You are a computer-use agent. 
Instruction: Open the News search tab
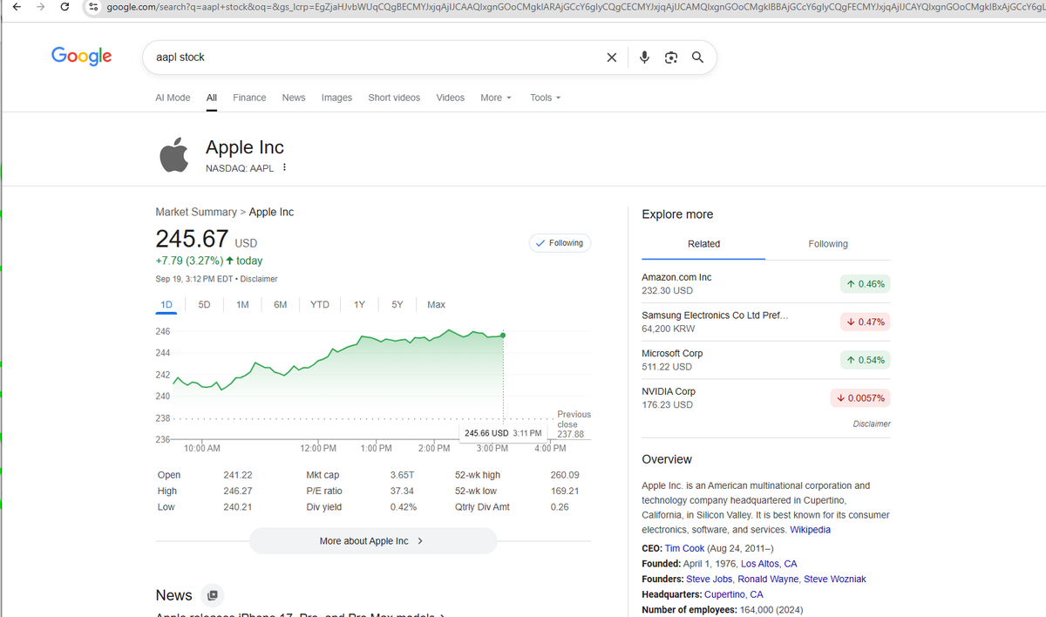click(294, 98)
